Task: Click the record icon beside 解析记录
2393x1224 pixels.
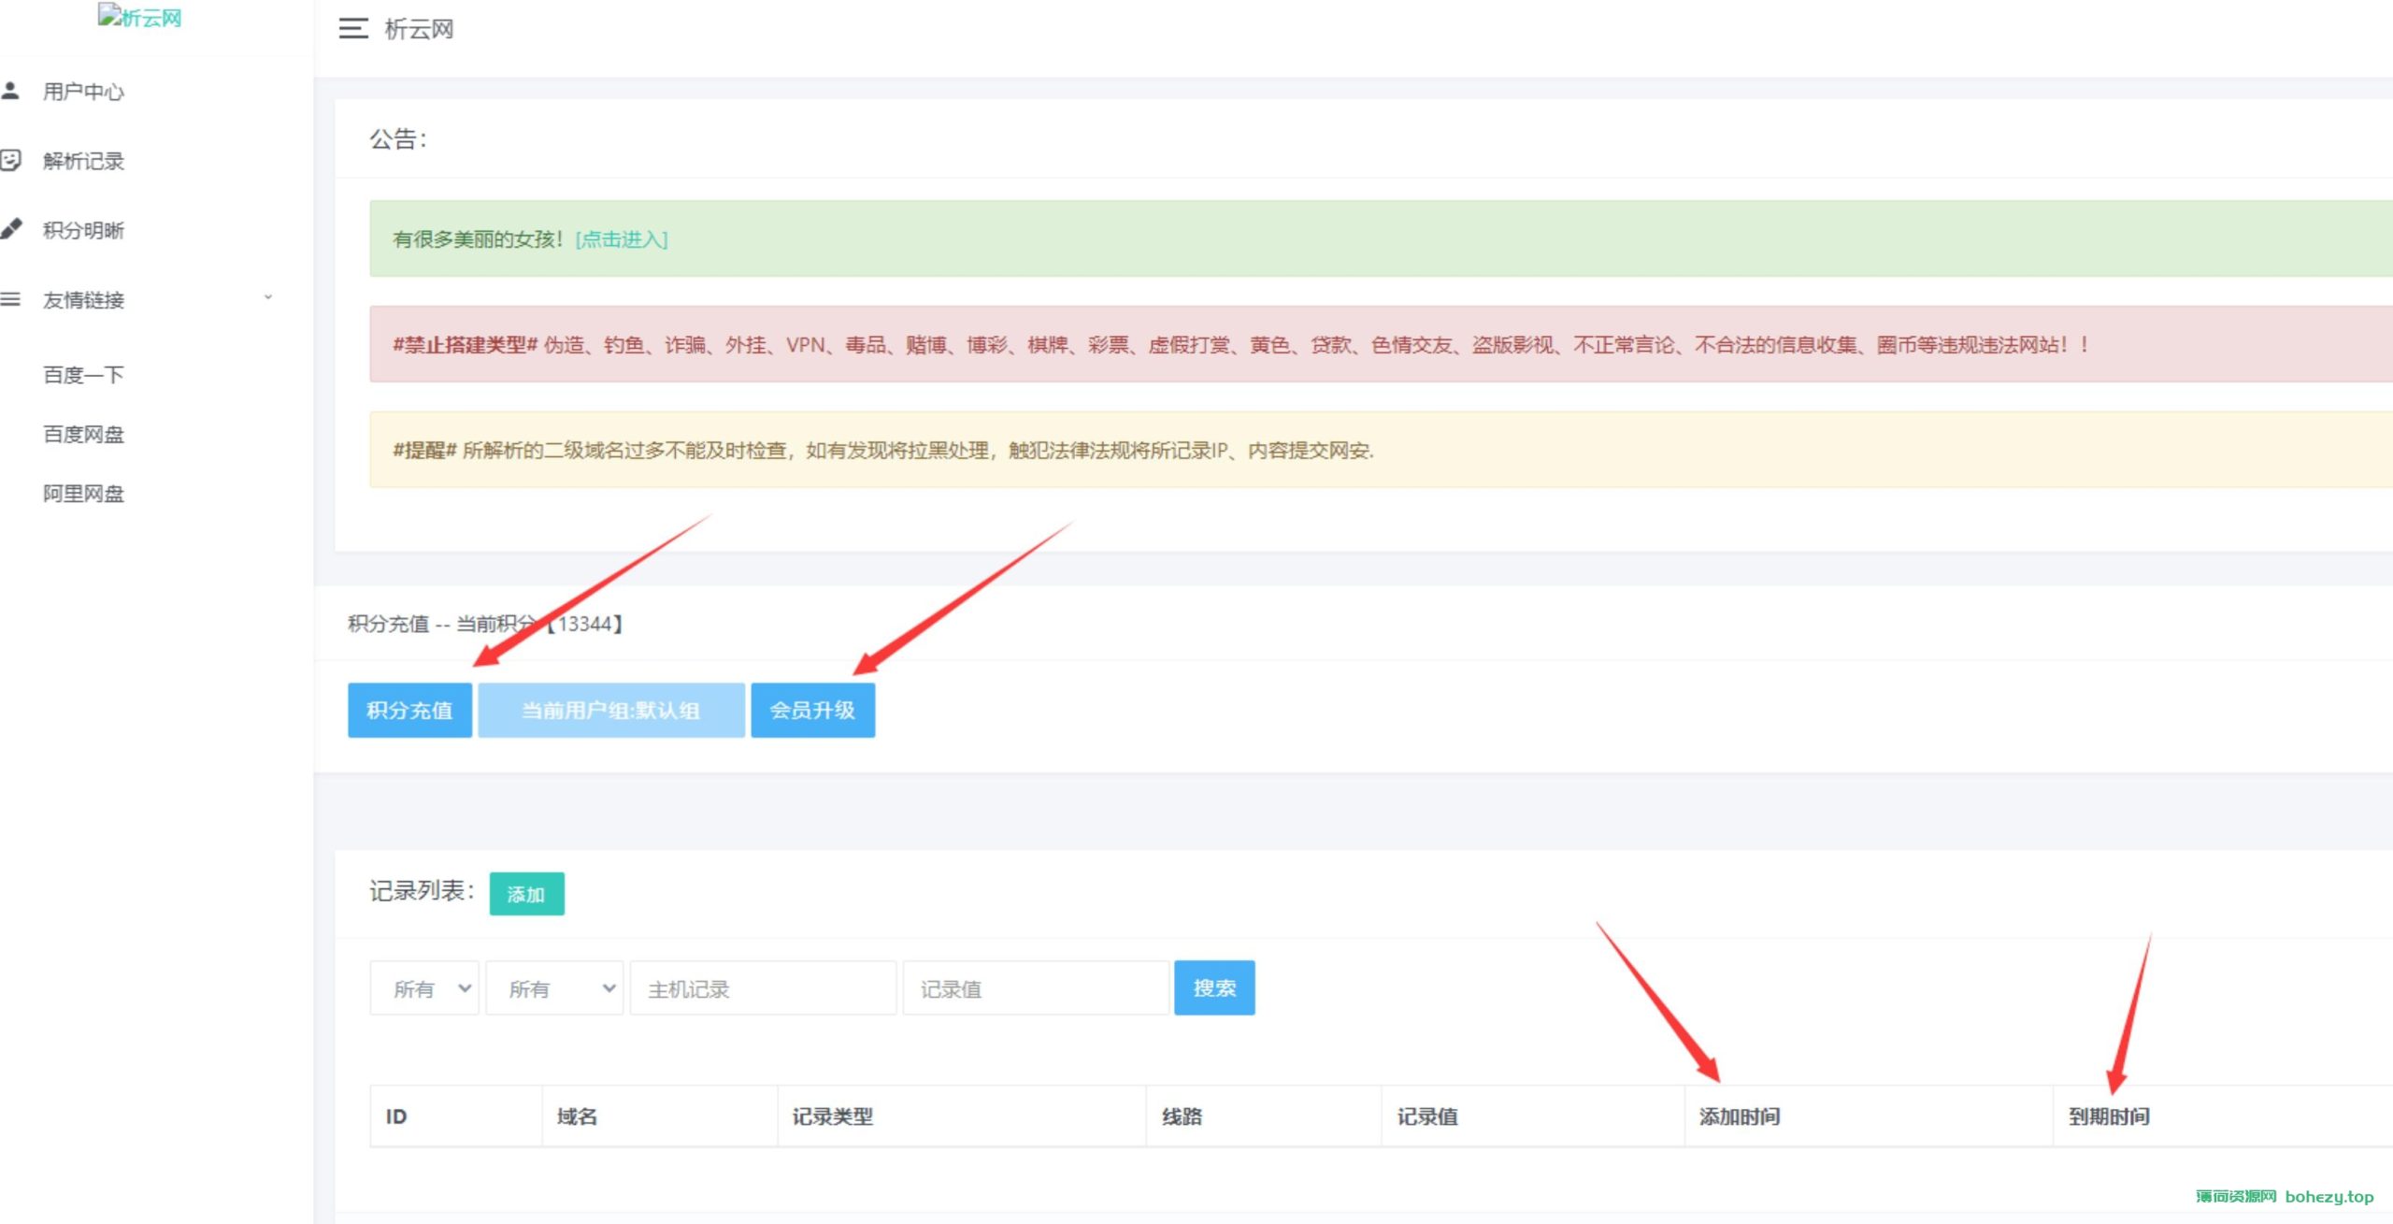Action: 10,160
